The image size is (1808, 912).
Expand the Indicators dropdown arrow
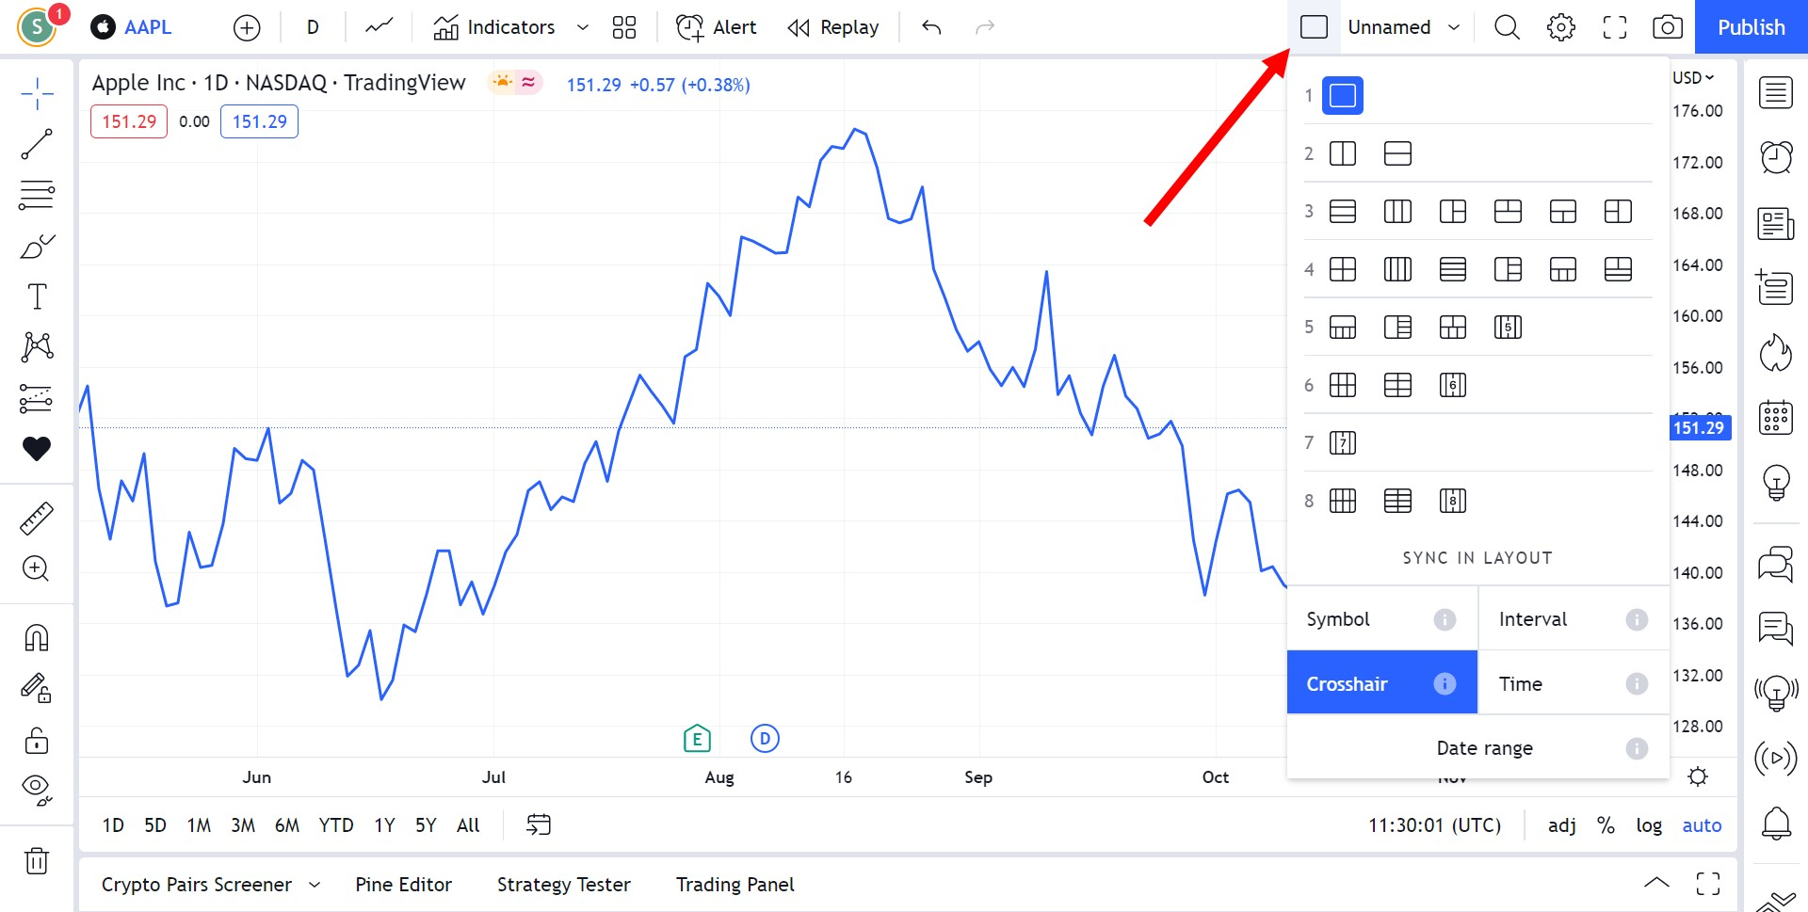pyautogui.click(x=582, y=27)
